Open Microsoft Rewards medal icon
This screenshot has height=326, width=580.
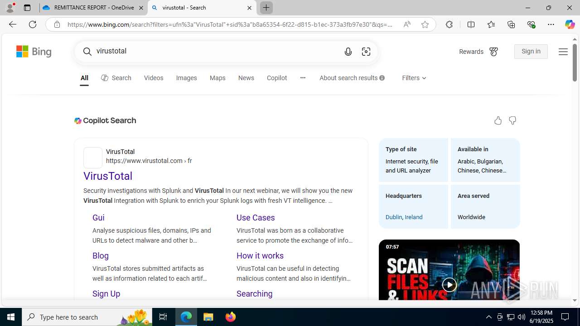coord(493,52)
